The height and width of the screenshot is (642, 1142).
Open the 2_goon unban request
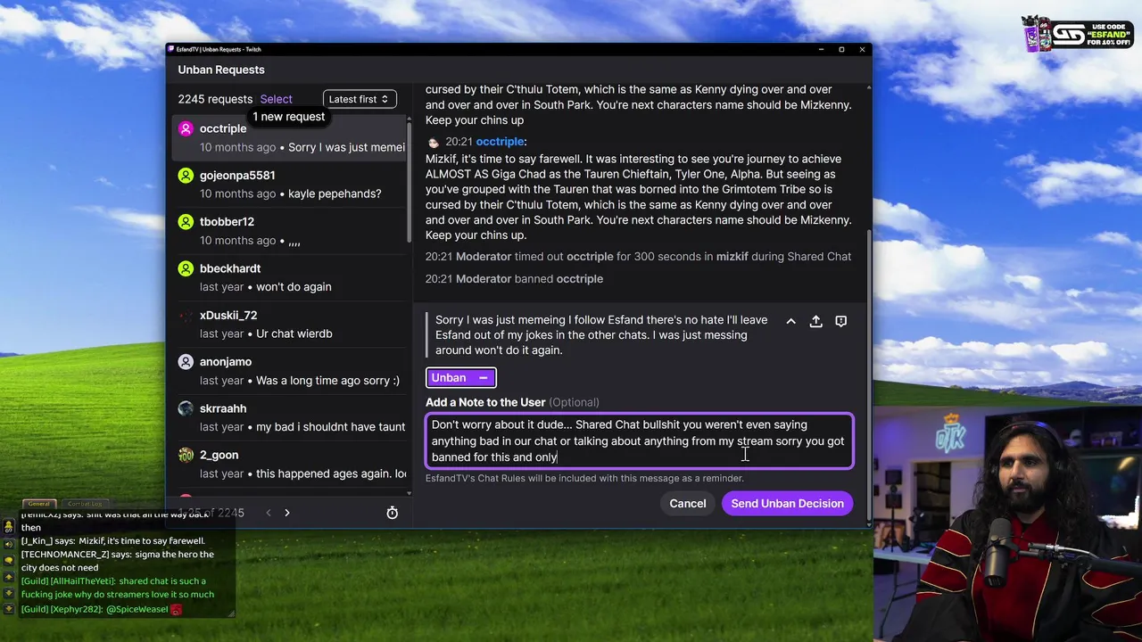pos(290,464)
